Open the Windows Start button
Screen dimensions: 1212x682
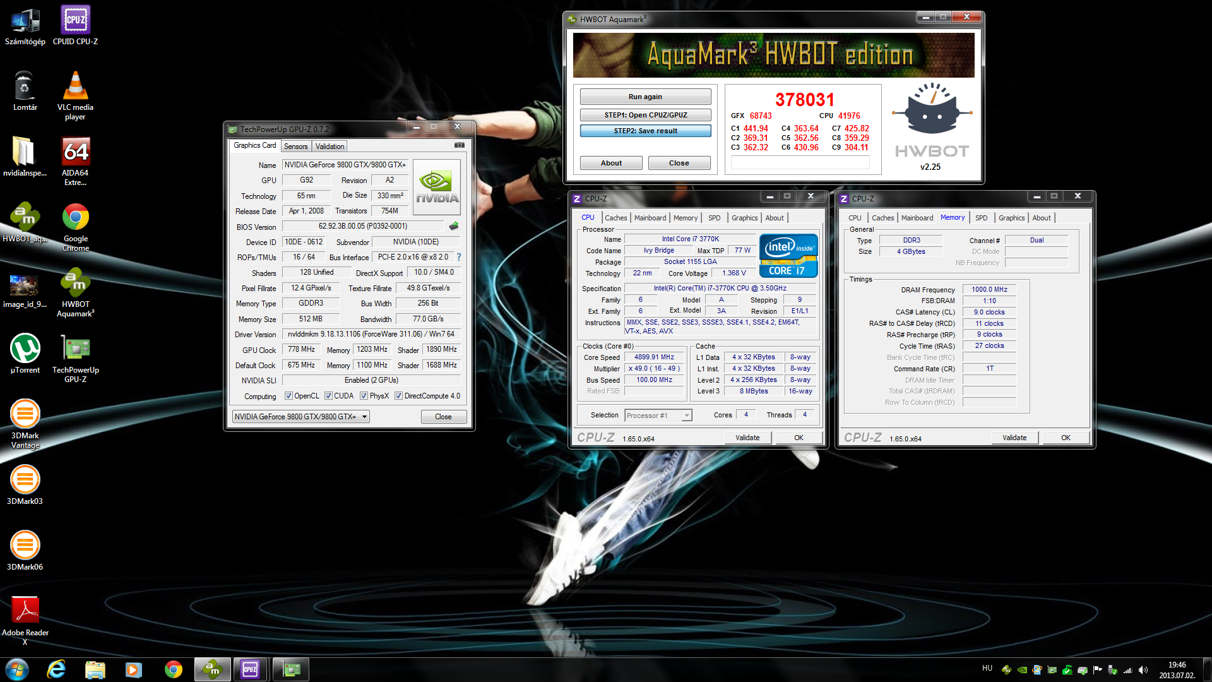click(x=17, y=669)
